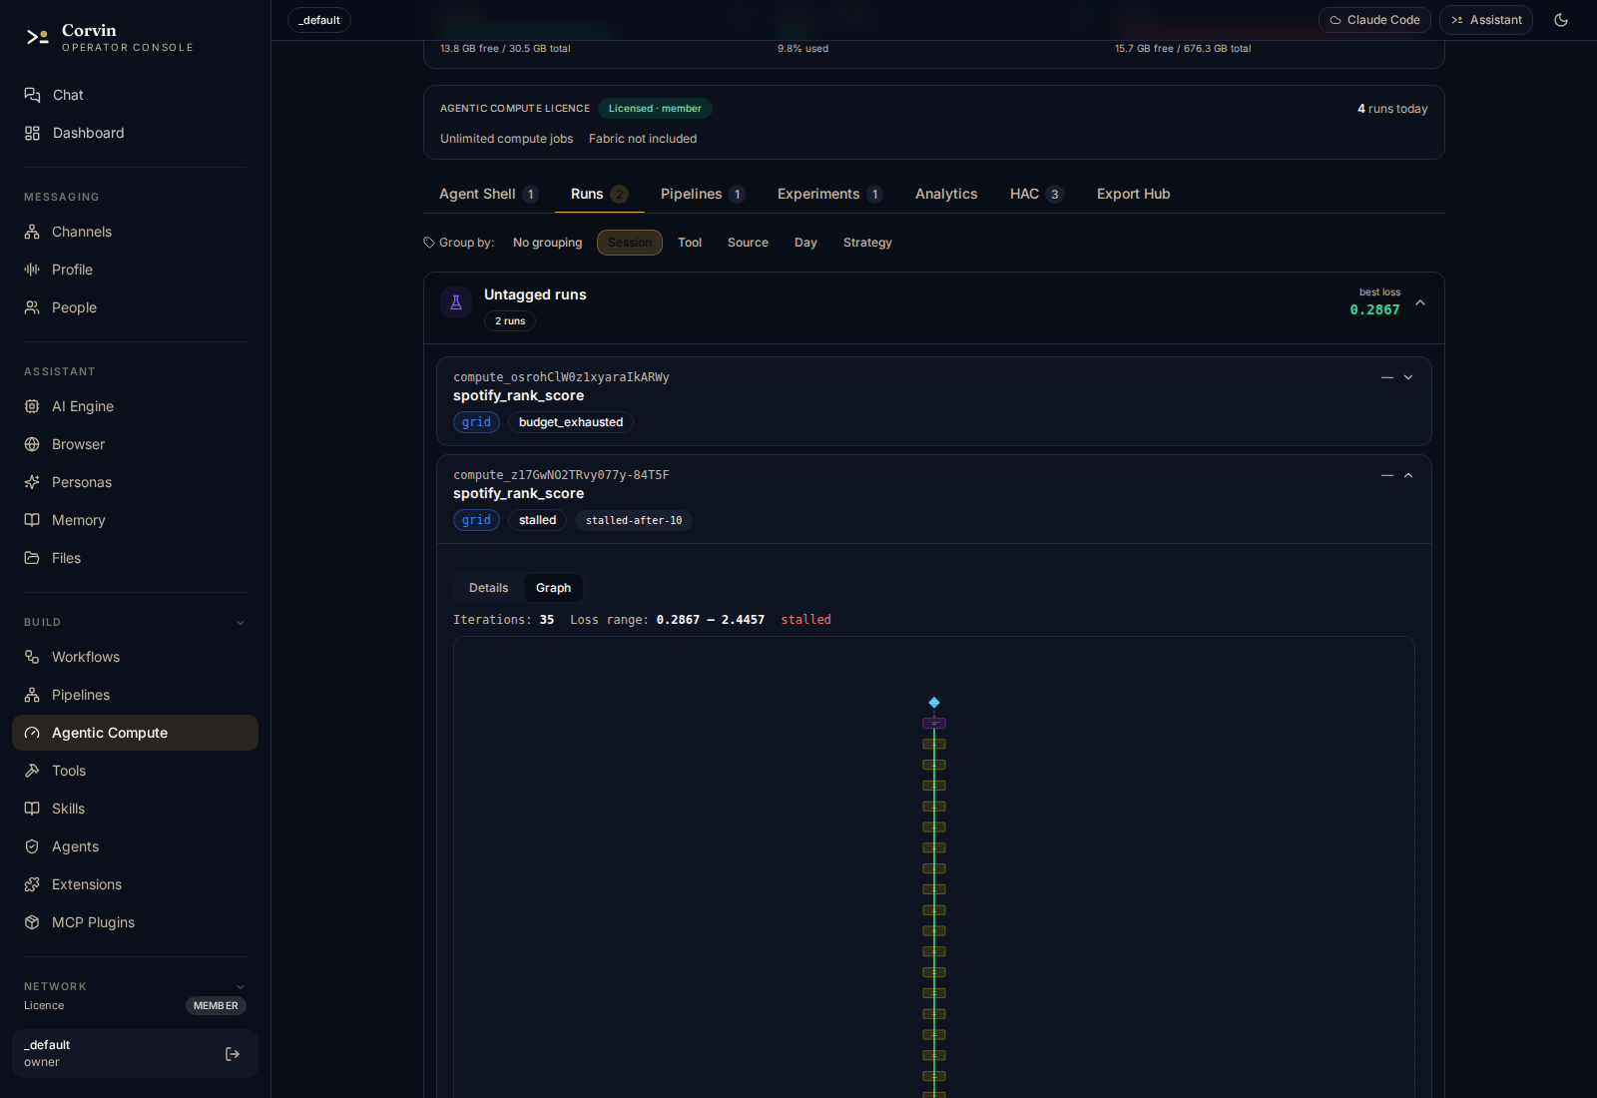Open the _default workspace selector
The image size is (1597, 1098).
click(x=319, y=20)
